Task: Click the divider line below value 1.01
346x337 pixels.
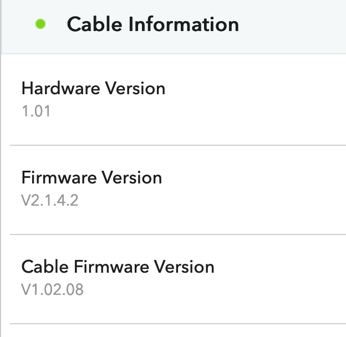Action: pos(177,145)
